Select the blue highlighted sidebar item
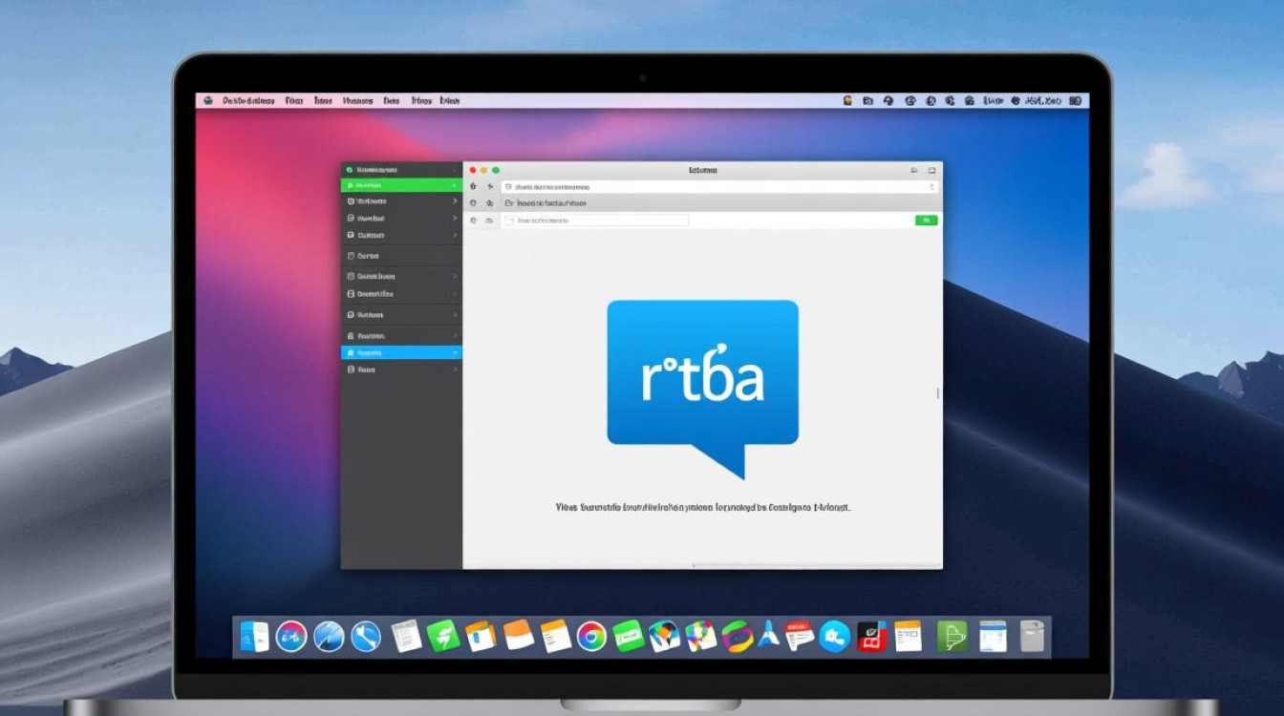 (x=401, y=352)
